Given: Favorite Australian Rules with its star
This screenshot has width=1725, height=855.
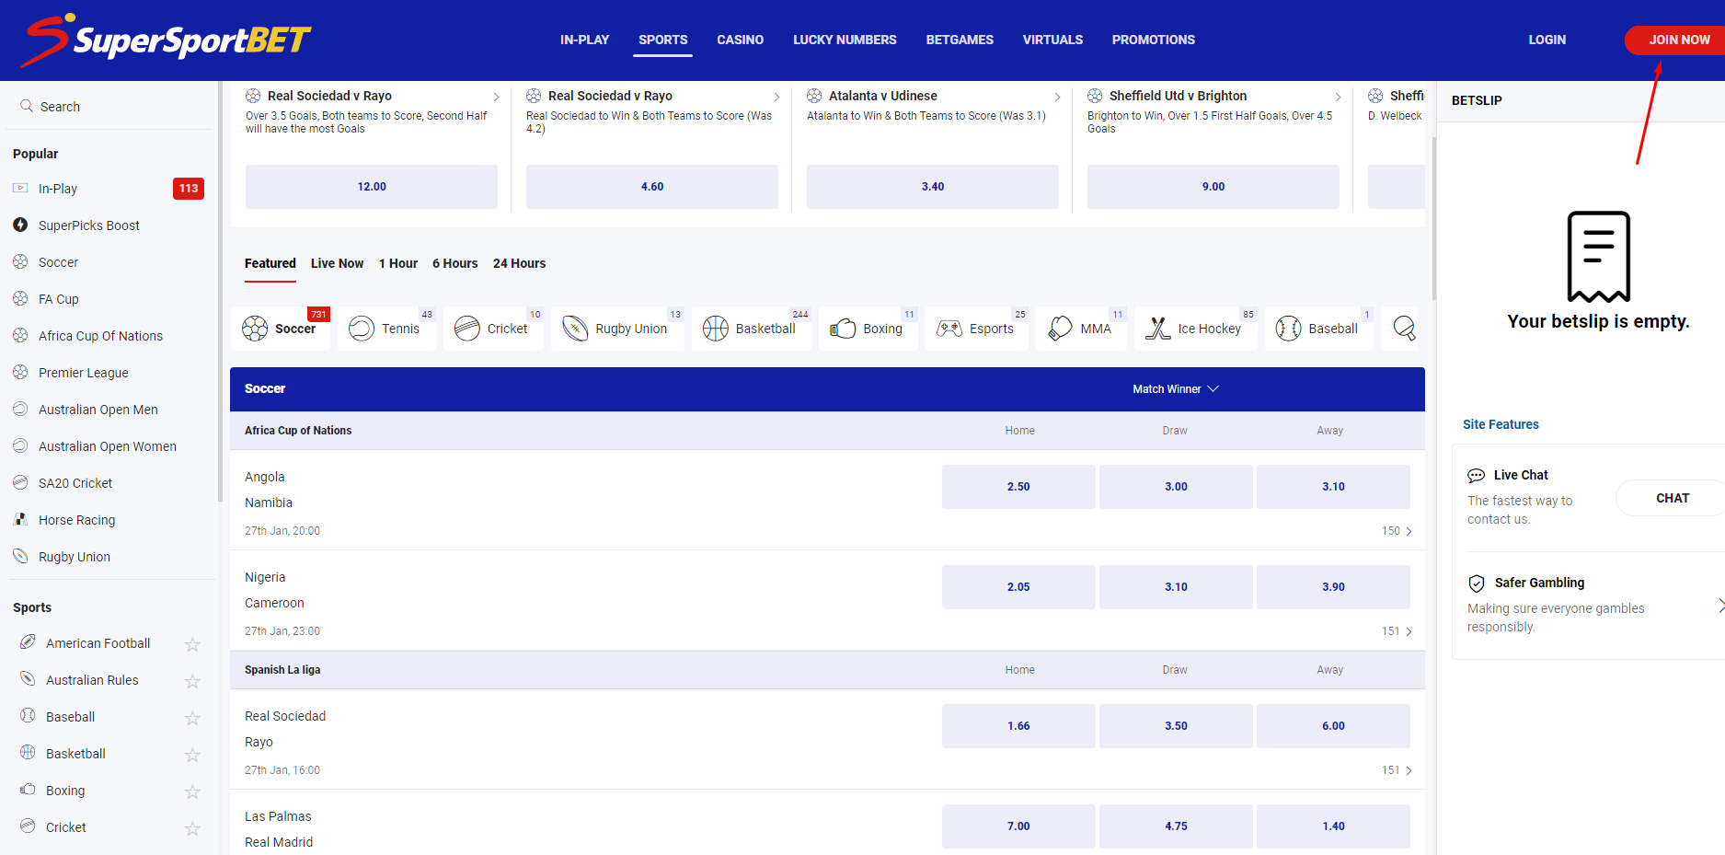Looking at the screenshot, I should 192,681.
